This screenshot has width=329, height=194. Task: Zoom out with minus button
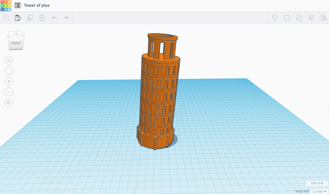point(9,92)
